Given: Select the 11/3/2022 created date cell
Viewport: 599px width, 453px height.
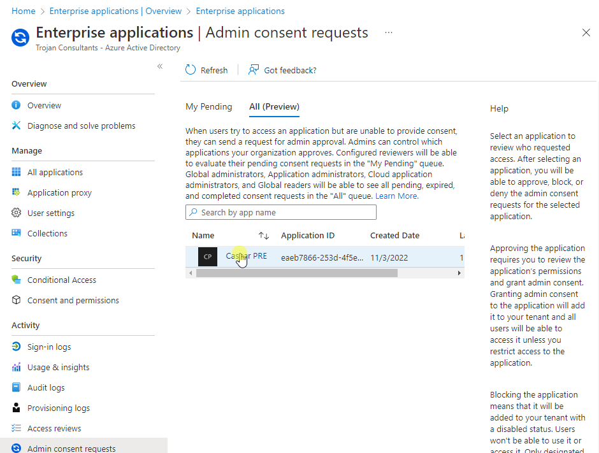Looking at the screenshot, I should tap(389, 258).
